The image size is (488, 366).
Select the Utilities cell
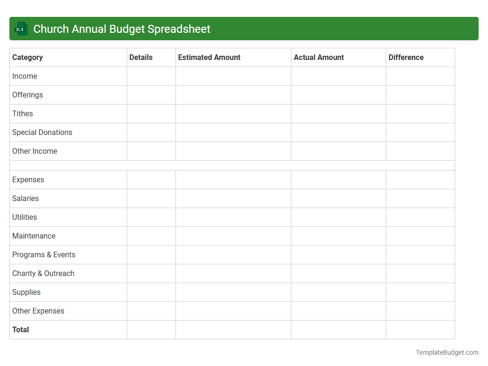click(x=24, y=217)
